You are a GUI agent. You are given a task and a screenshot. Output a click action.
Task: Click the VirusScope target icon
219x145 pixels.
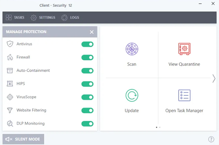pos(10,97)
